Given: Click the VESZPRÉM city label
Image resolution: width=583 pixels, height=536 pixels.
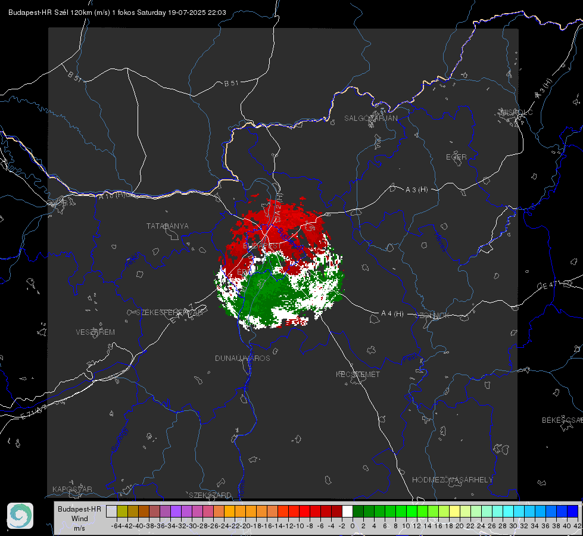Looking at the screenshot, I should pyautogui.click(x=95, y=332).
